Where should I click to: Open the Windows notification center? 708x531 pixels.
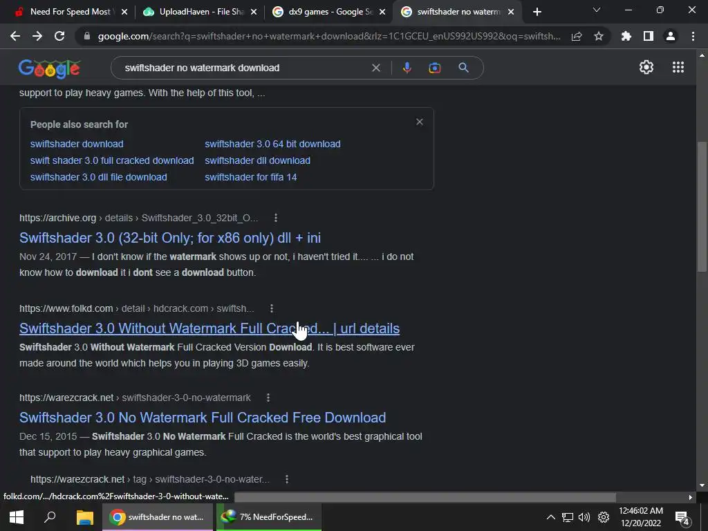[x=682, y=517]
